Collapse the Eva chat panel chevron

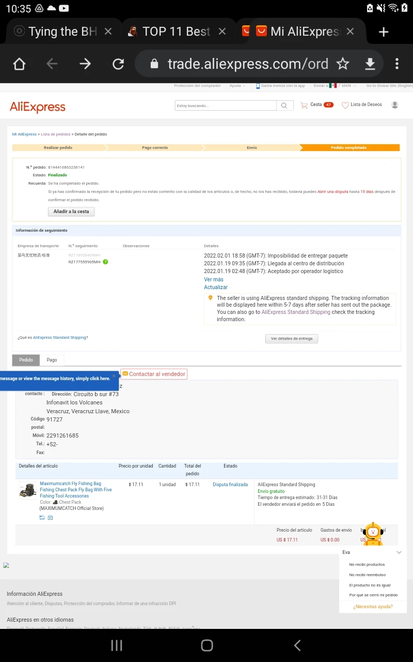coord(399,552)
